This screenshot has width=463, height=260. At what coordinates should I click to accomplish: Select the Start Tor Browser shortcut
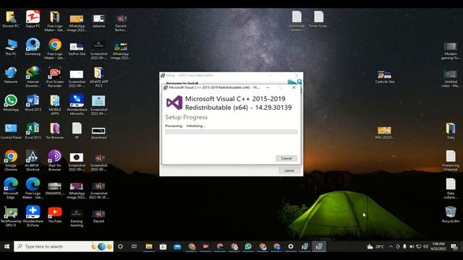pyautogui.click(x=55, y=160)
